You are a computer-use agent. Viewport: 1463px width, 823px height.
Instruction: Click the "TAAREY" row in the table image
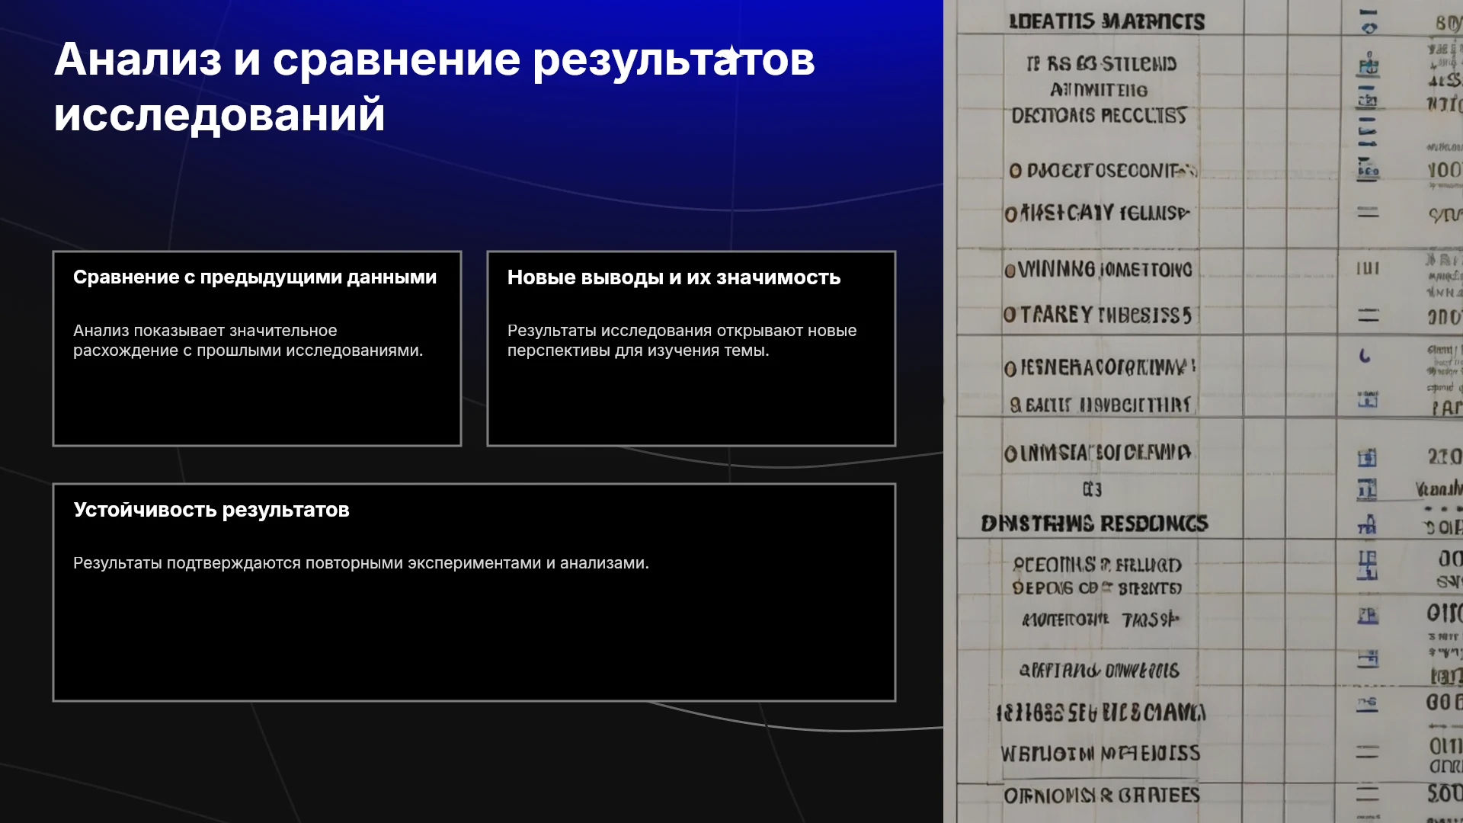point(1097,315)
